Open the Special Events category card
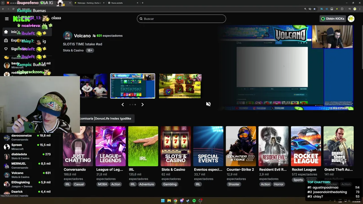This screenshot has height=204, width=363. (208, 146)
